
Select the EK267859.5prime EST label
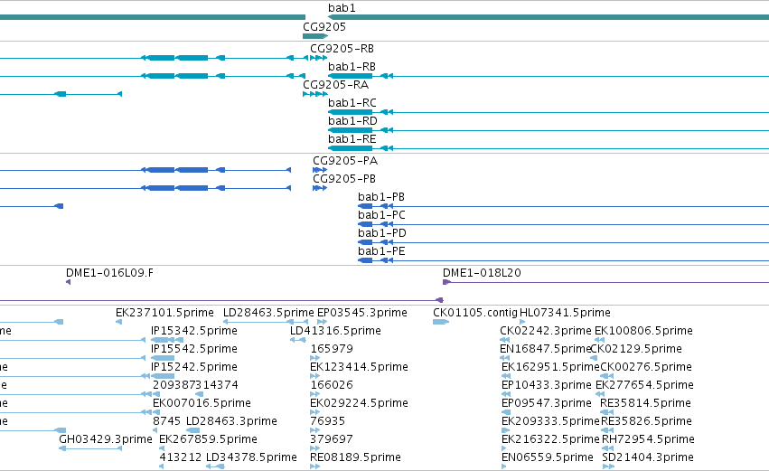(x=208, y=440)
